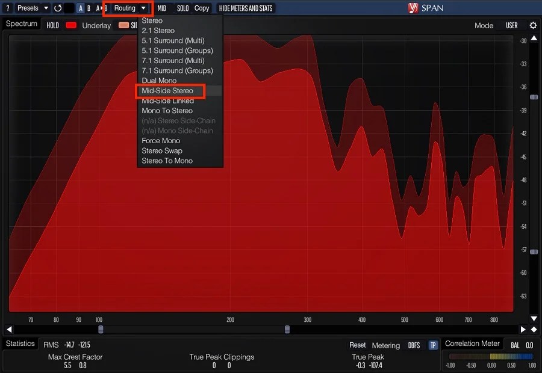Open plugin settings via the gear icon
The height and width of the screenshot is (373, 542).
[x=532, y=25]
